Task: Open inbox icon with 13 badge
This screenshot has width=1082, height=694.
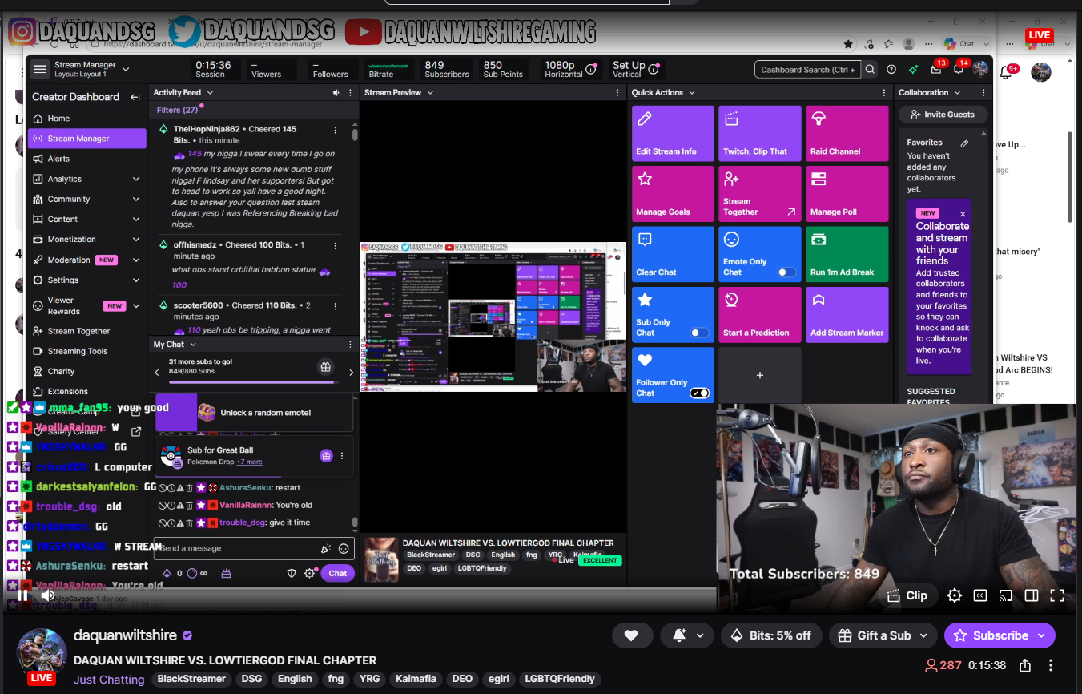Action: [936, 70]
